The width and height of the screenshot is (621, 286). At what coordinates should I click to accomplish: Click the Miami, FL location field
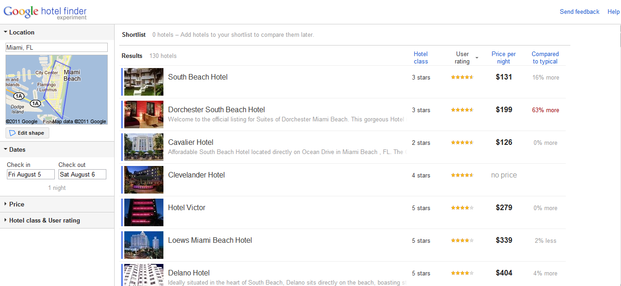click(56, 47)
